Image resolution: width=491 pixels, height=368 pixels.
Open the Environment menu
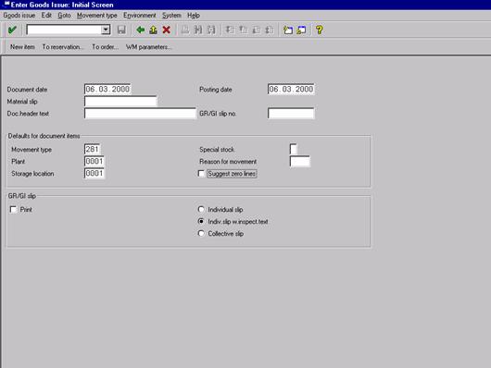click(139, 16)
